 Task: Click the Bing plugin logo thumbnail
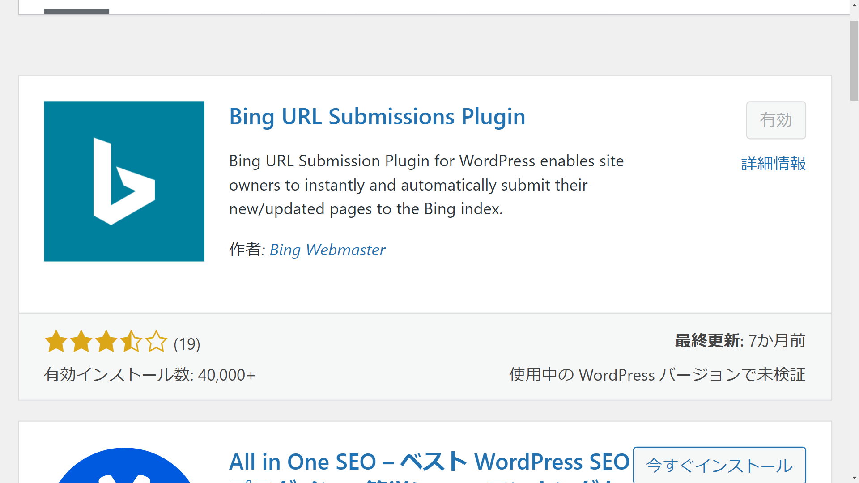pos(124,181)
